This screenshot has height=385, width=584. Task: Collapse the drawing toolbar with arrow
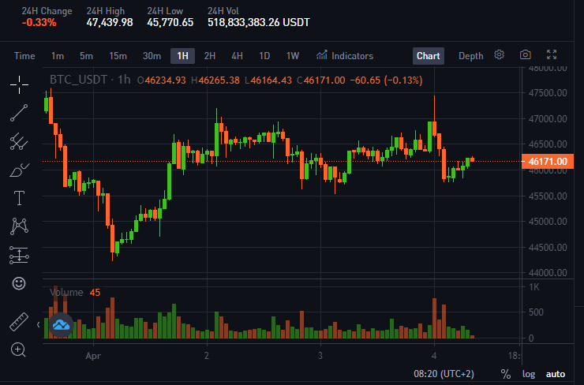coord(39,325)
